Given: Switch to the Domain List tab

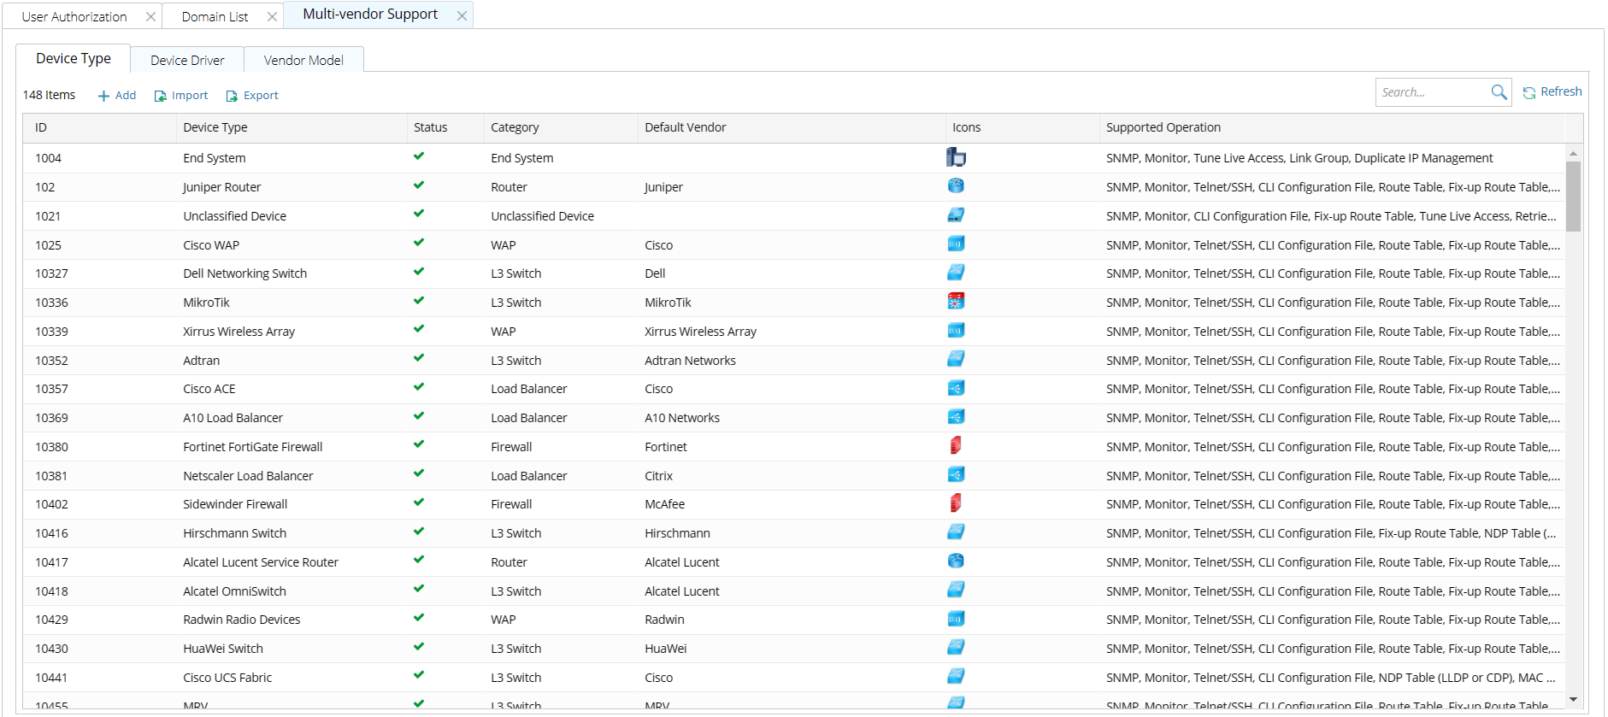Looking at the screenshot, I should 215,16.
